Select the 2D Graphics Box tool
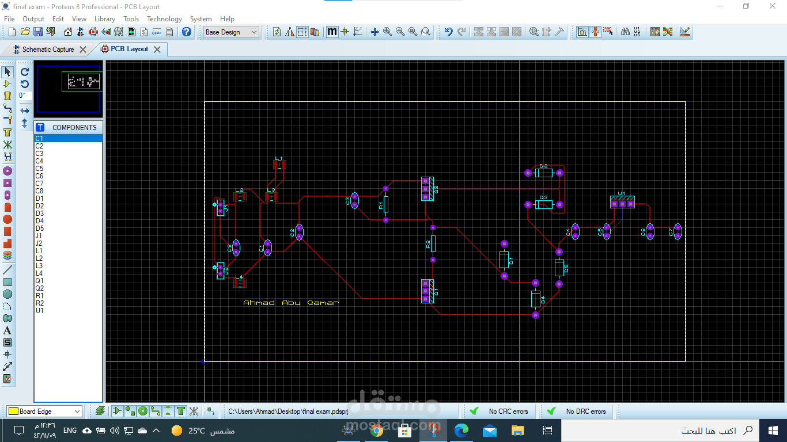Viewport: 787px width, 442px height. tap(7, 282)
